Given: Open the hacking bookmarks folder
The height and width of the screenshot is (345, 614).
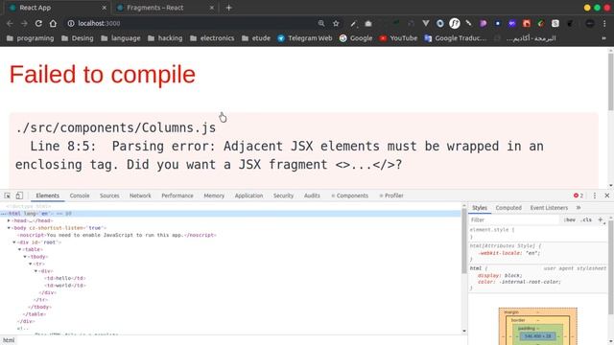Looking at the screenshot, I should coord(165,38).
